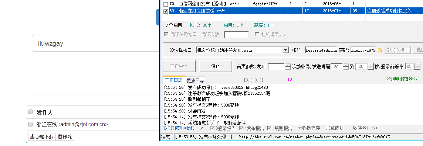
Task: Toggle the 发布报告 checkbox
Action: (241, 128)
